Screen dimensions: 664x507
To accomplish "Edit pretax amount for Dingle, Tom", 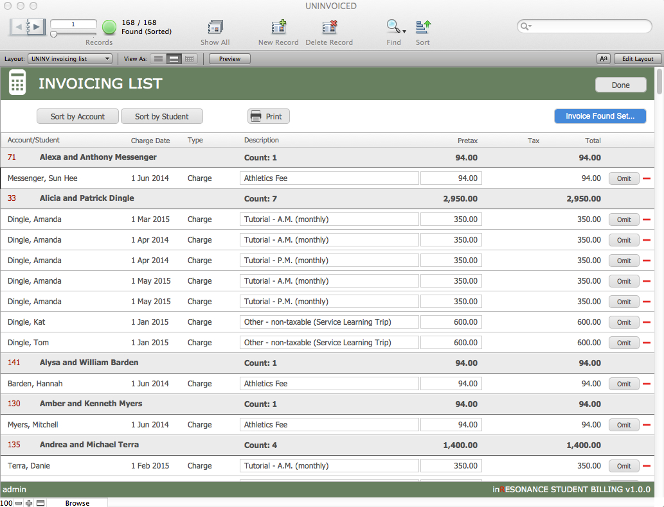I will tap(451, 343).
